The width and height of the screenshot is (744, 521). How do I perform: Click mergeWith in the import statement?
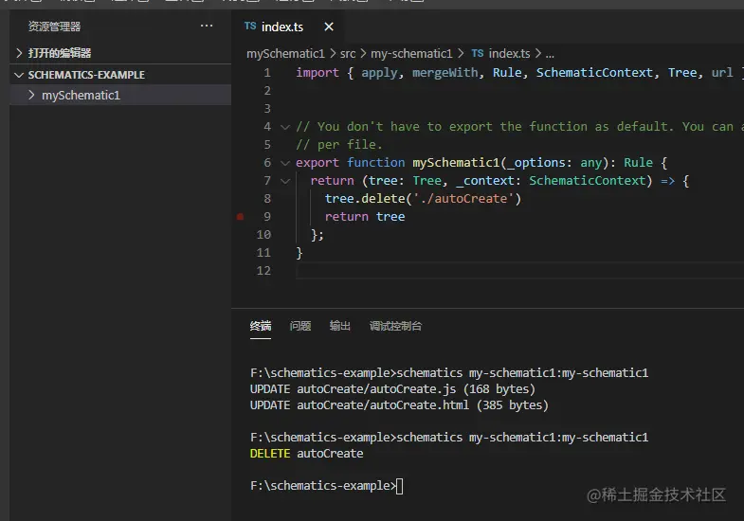pyautogui.click(x=445, y=73)
